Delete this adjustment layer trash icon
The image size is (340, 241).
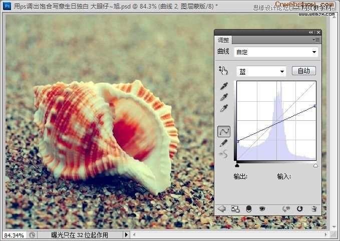[x=314, y=209]
